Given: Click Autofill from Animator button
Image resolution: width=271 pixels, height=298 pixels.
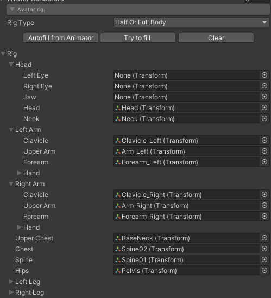Looking at the screenshot, I should point(61,38).
